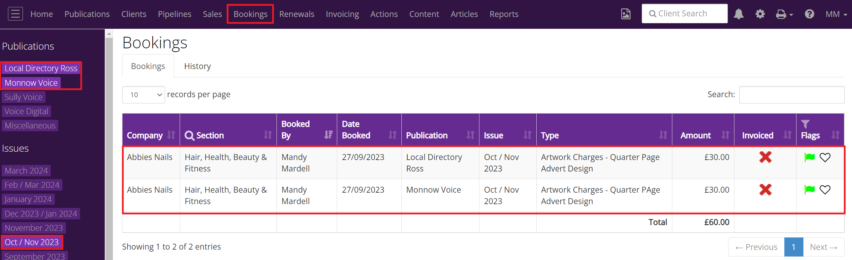
Task: Sort by Flags column arrows
Action: [x=835, y=135]
